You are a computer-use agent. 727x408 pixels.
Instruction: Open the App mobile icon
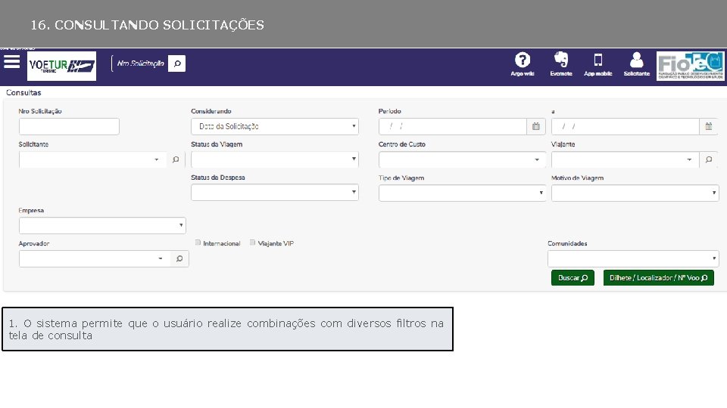pos(598,64)
